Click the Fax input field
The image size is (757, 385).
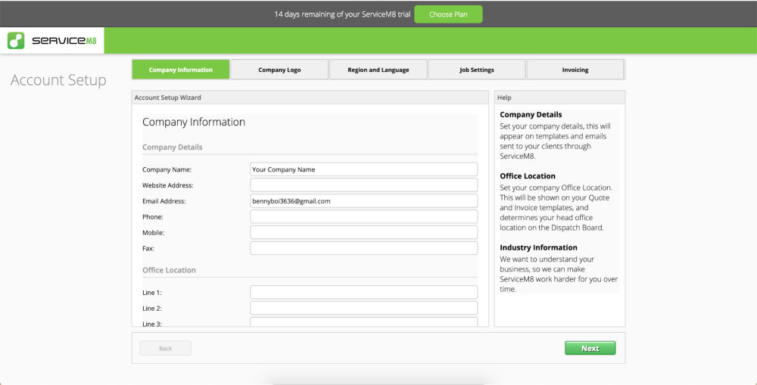click(363, 248)
